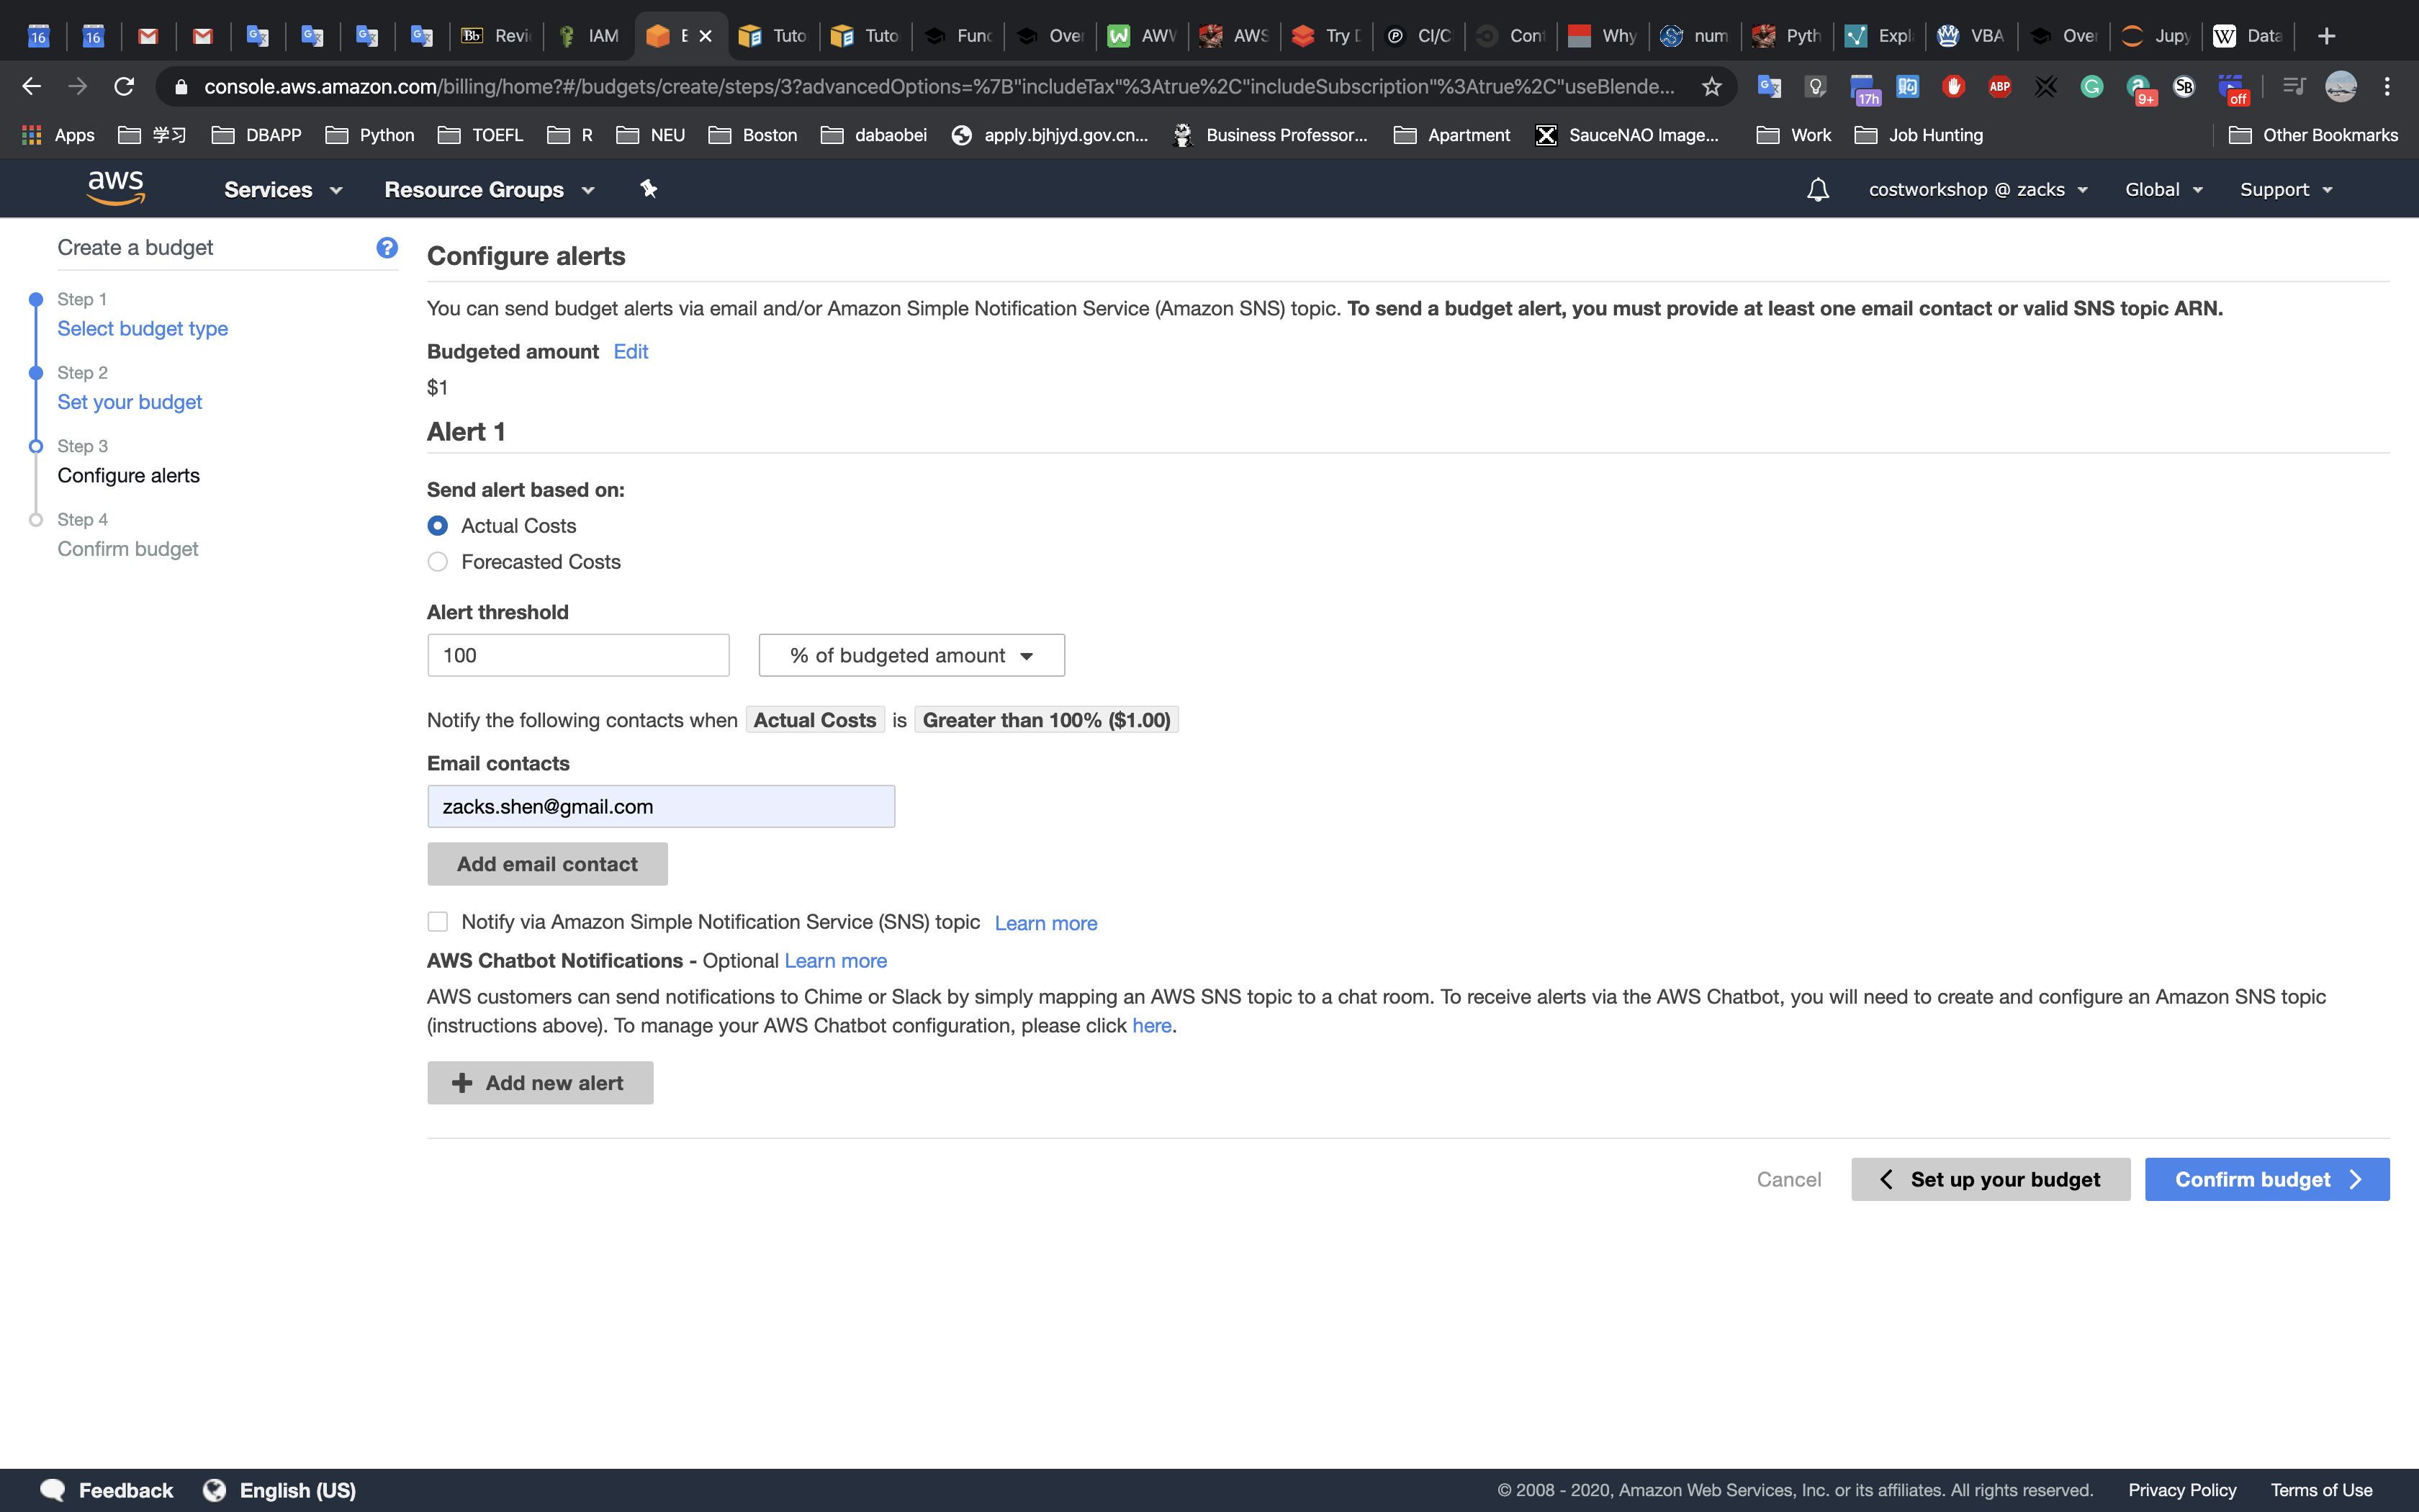Open the % of budgeted amount dropdown
Image resolution: width=2419 pixels, height=1512 pixels.
point(911,656)
